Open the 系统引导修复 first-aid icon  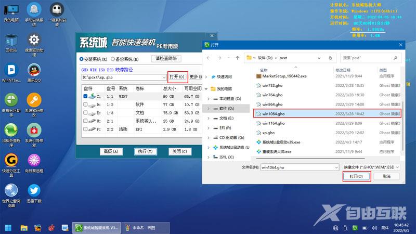click(34, 135)
